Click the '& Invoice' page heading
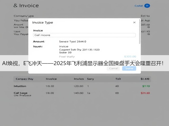This screenshot has height=126, width=169. click(x=26, y=6)
